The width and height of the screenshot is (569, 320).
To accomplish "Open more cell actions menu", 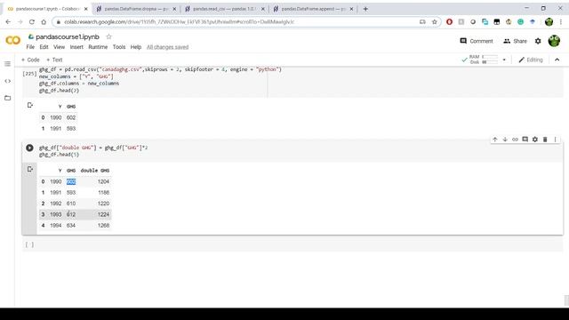I will 555,140.
